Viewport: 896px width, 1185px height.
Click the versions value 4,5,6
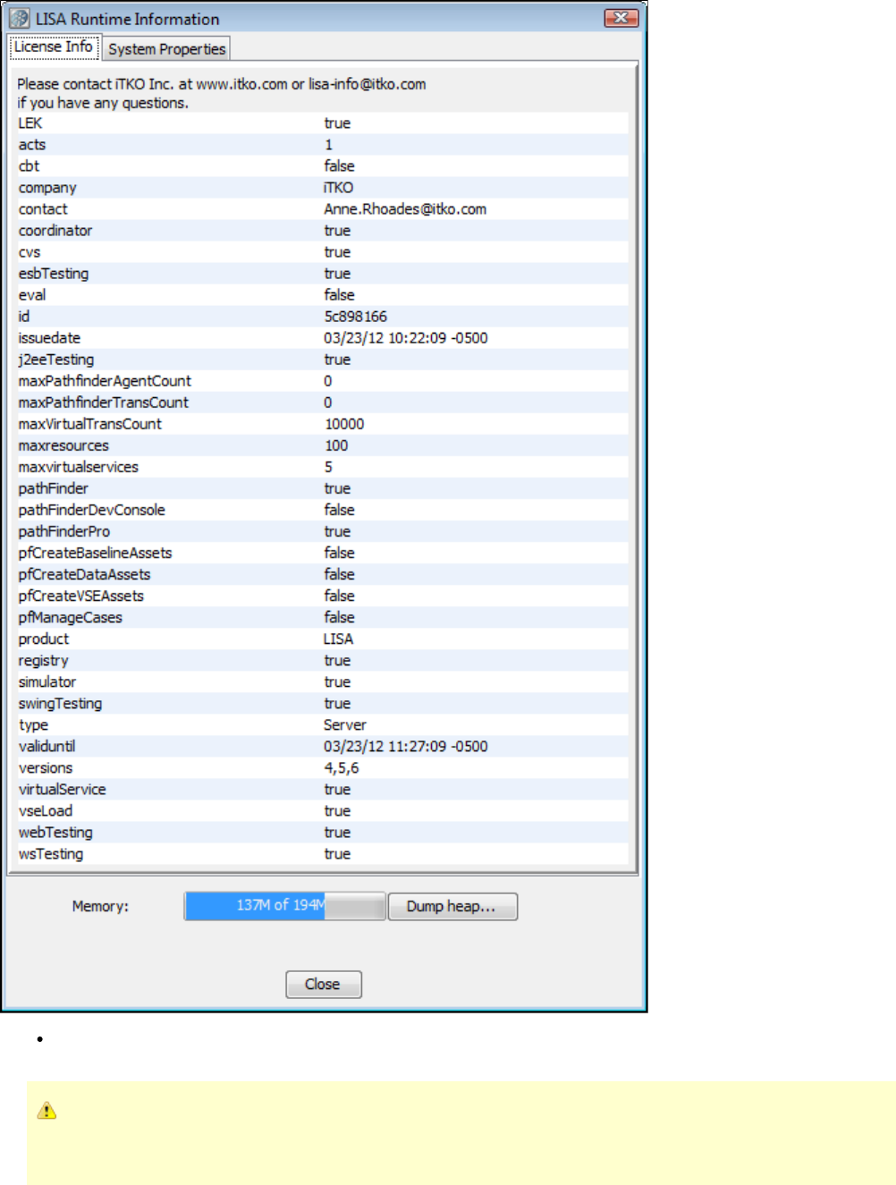(342, 767)
